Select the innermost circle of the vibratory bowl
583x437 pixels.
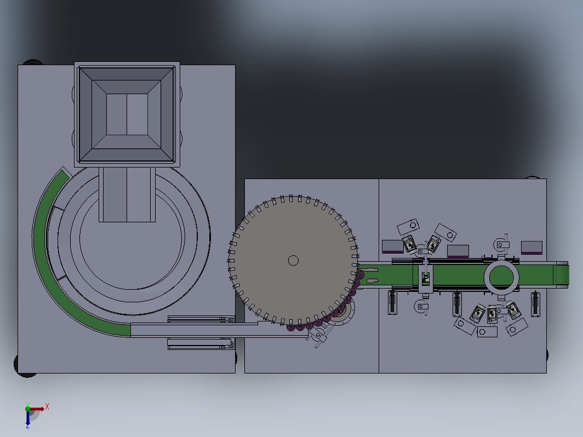(132, 238)
